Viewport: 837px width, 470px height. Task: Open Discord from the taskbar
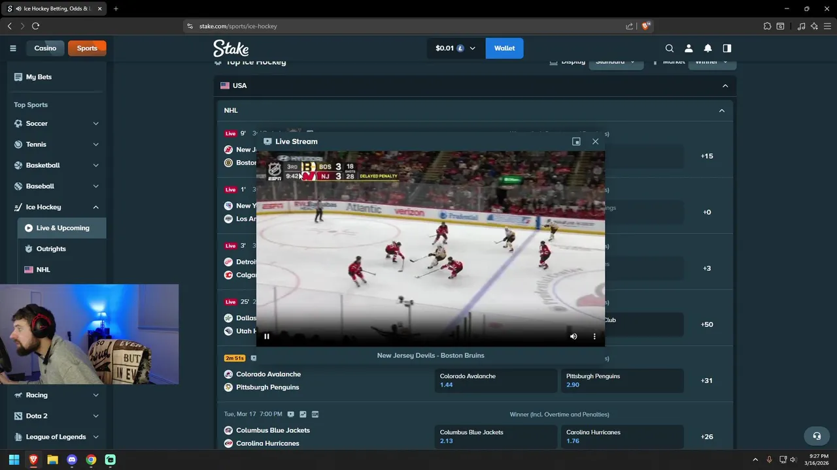(72, 460)
